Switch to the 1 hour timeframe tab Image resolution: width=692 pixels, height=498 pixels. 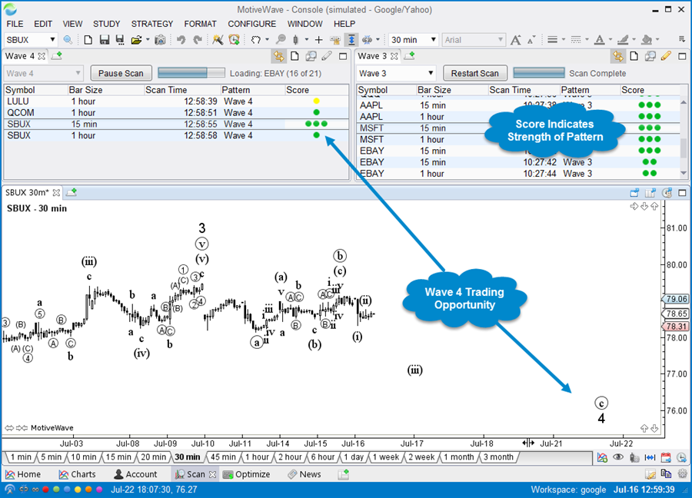[x=257, y=457]
